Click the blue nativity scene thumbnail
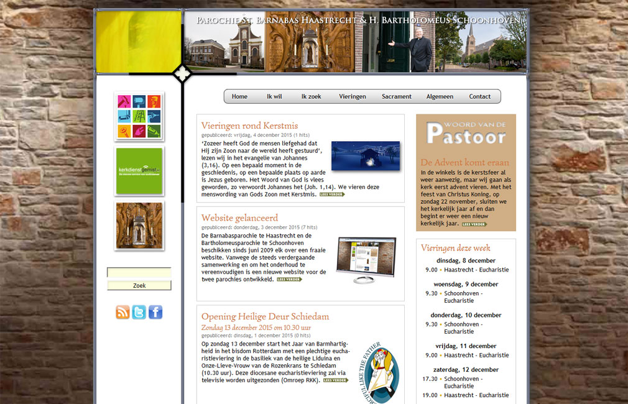The image size is (628, 404). 365,156
